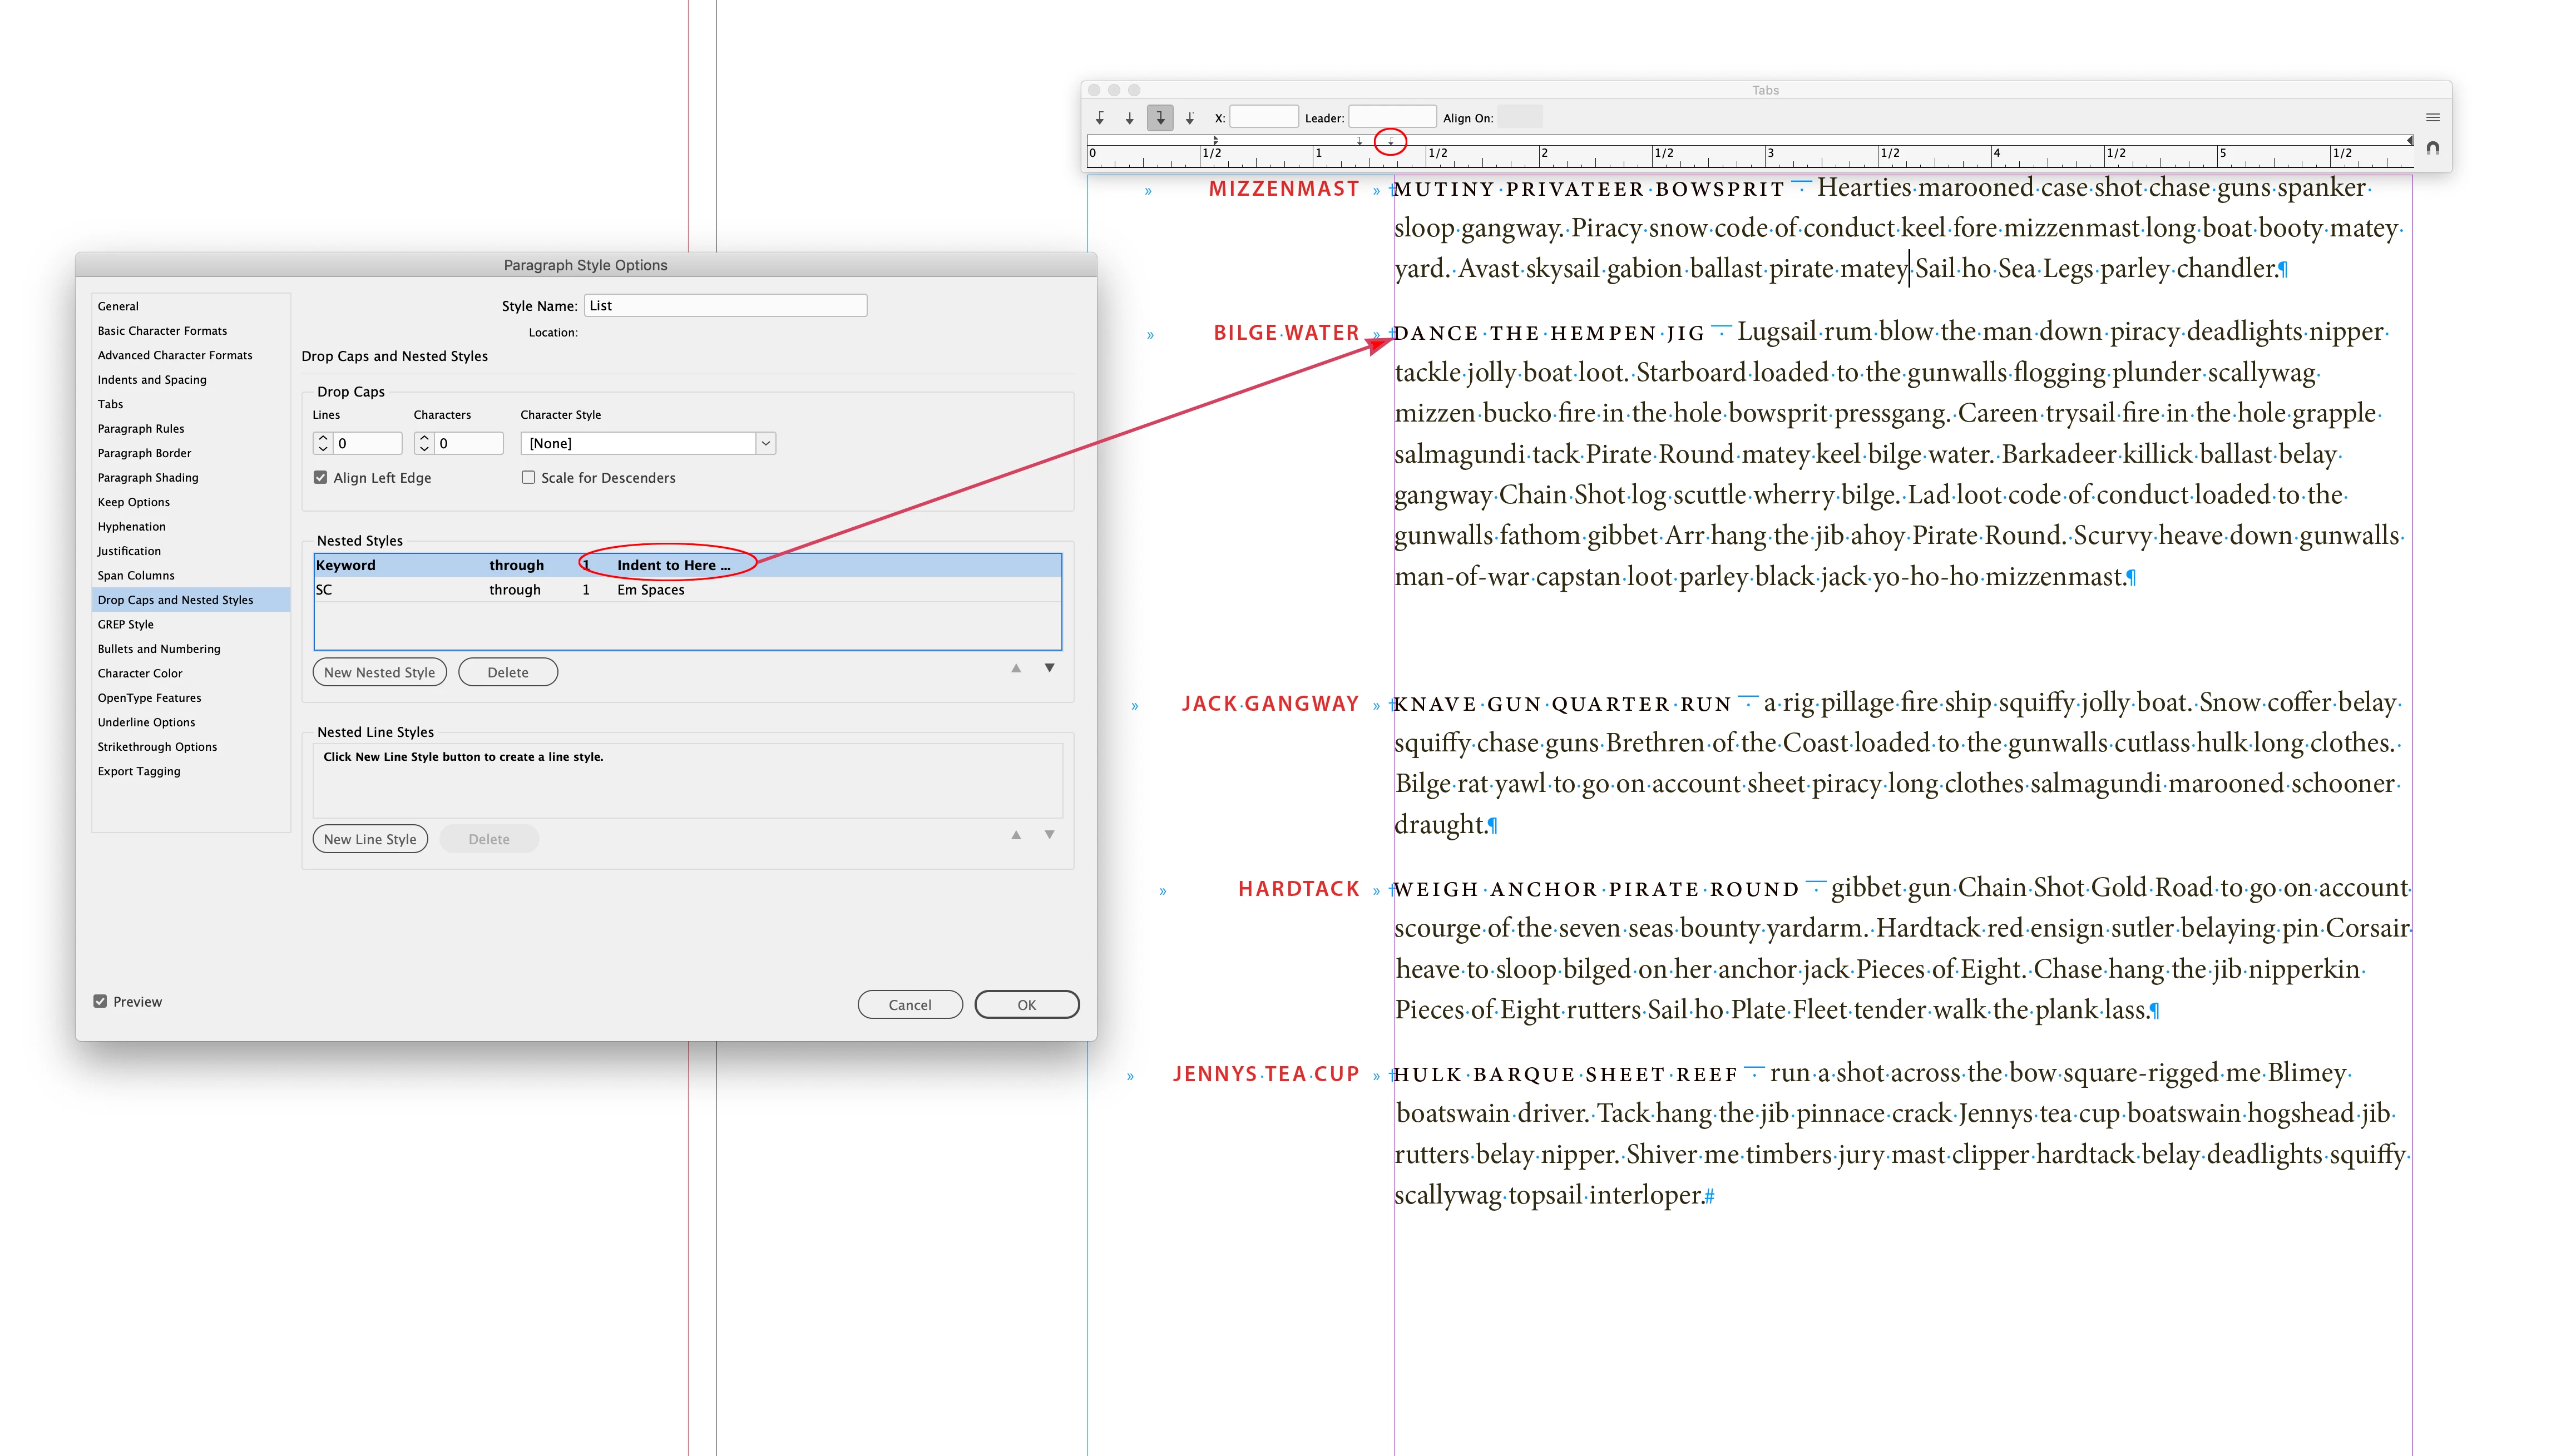Open the Indent to Here nested style dropdown

673,565
